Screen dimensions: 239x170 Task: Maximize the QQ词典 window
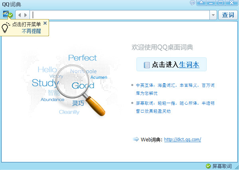coord(221,3)
